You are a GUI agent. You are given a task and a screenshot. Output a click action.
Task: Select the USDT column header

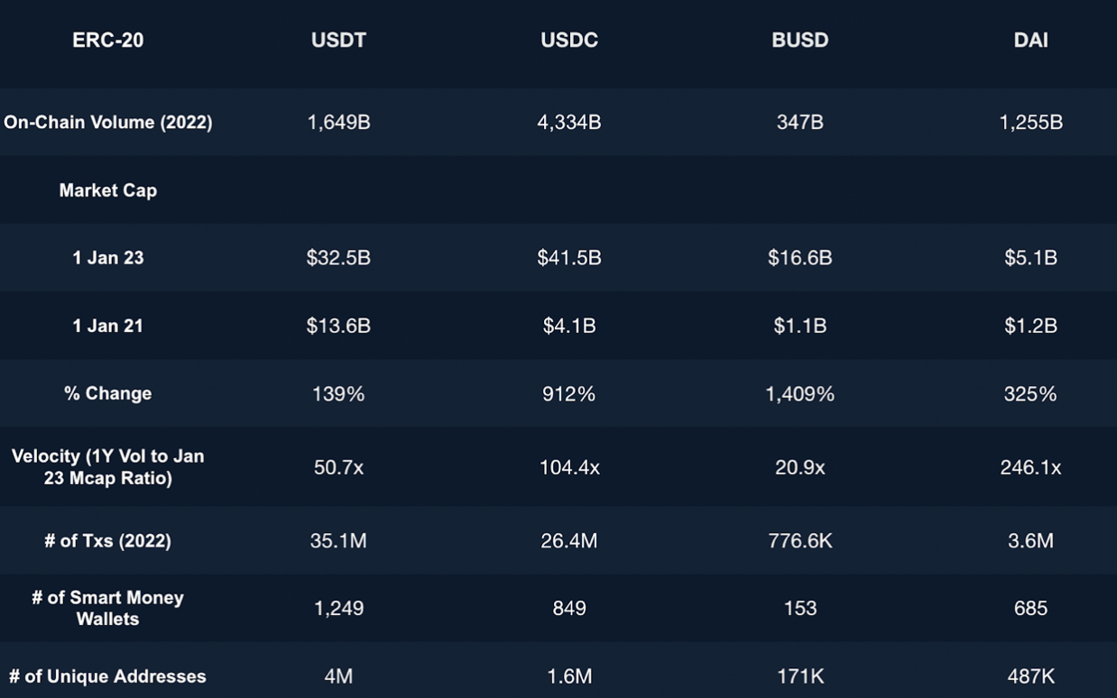[338, 41]
